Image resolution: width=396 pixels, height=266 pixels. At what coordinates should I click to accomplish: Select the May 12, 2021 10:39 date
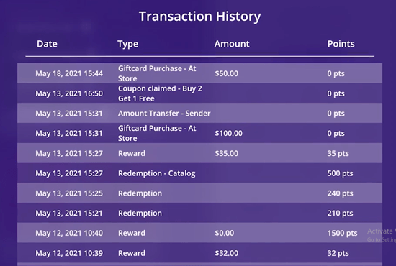(69, 253)
